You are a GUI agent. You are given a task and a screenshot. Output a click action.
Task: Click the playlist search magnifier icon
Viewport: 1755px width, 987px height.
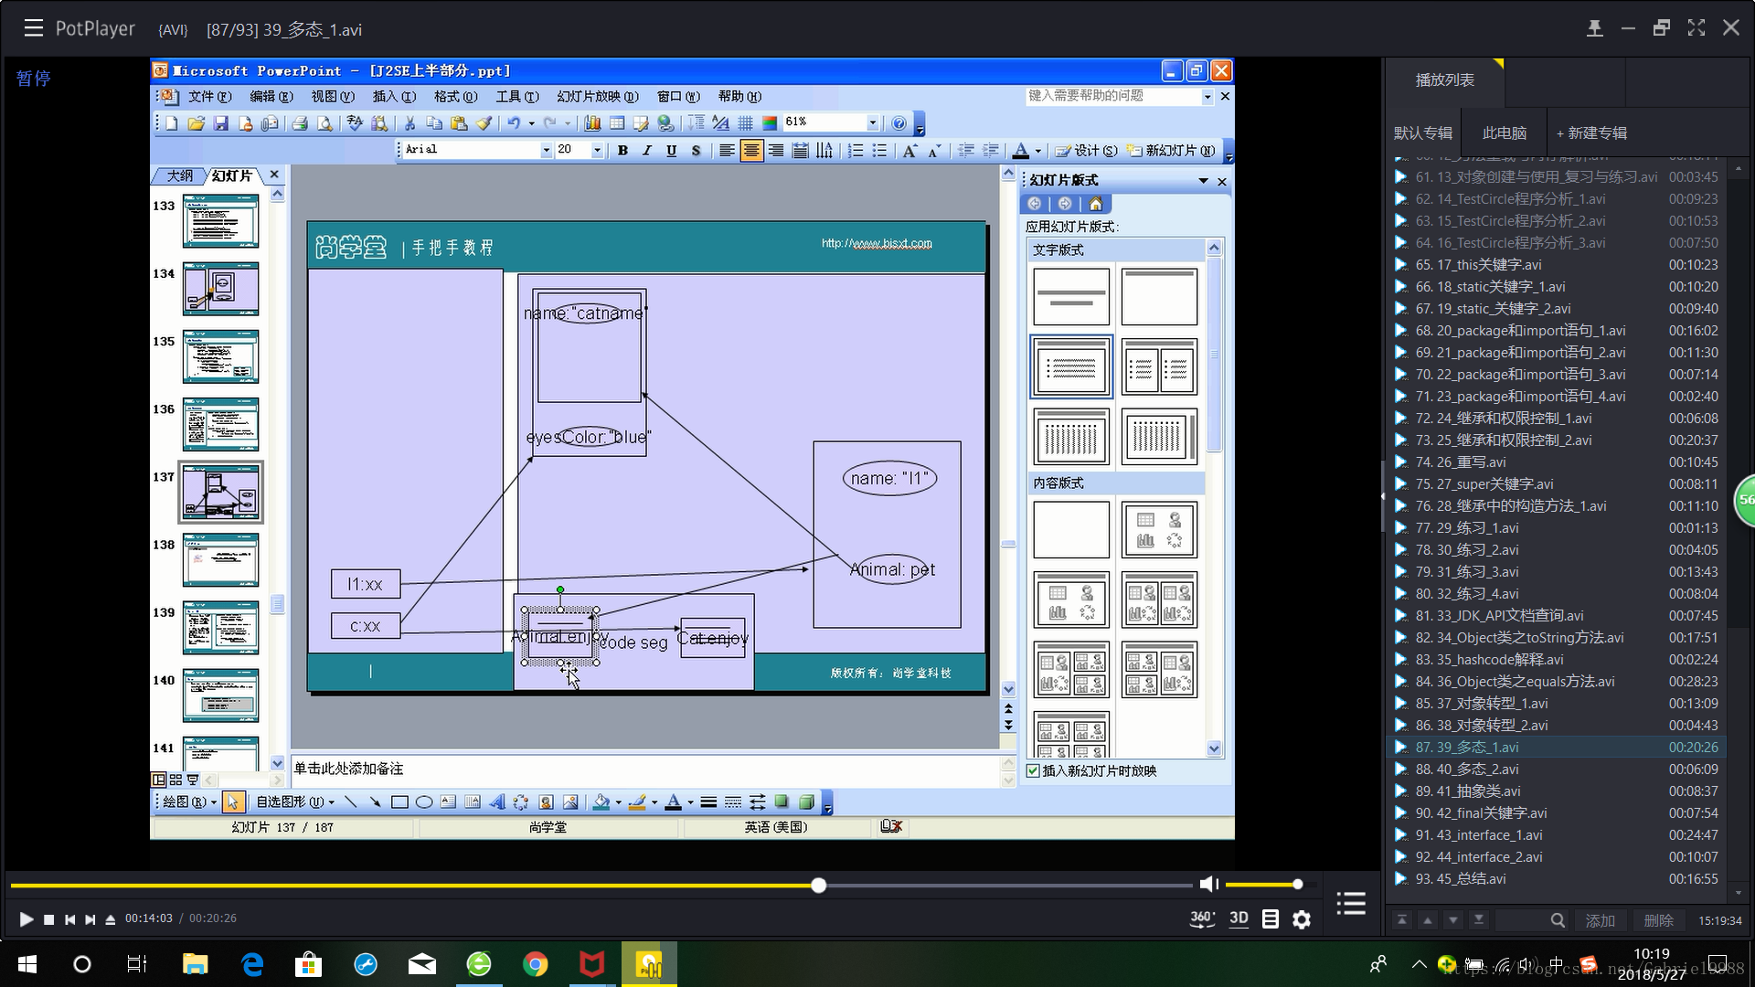point(1558,920)
